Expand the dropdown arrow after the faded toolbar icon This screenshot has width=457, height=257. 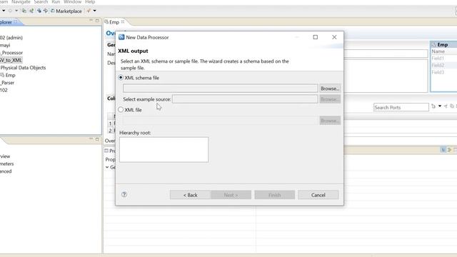[16, 11]
